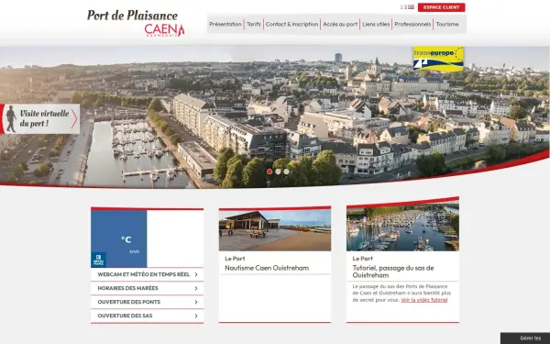Click "Le Port" label above Tutoriel title
This screenshot has height=344, width=550.
coord(362,259)
